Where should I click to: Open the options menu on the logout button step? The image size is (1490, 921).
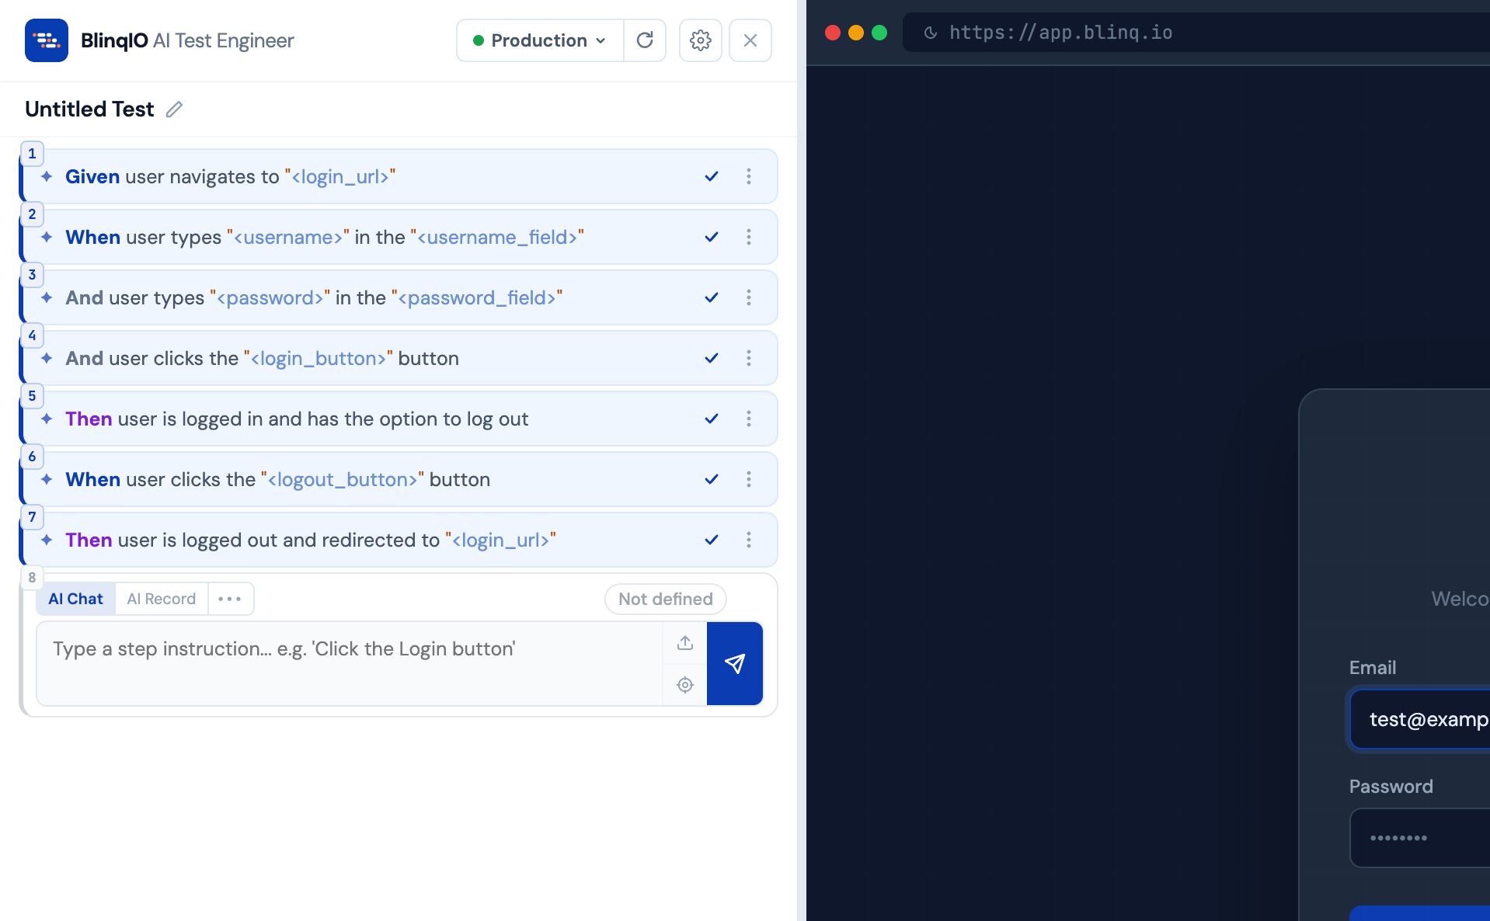coord(749,479)
